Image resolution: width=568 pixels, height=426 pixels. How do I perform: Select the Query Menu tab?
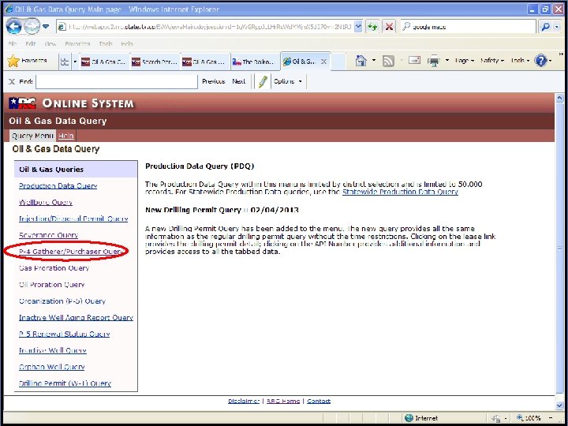point(32,136)
